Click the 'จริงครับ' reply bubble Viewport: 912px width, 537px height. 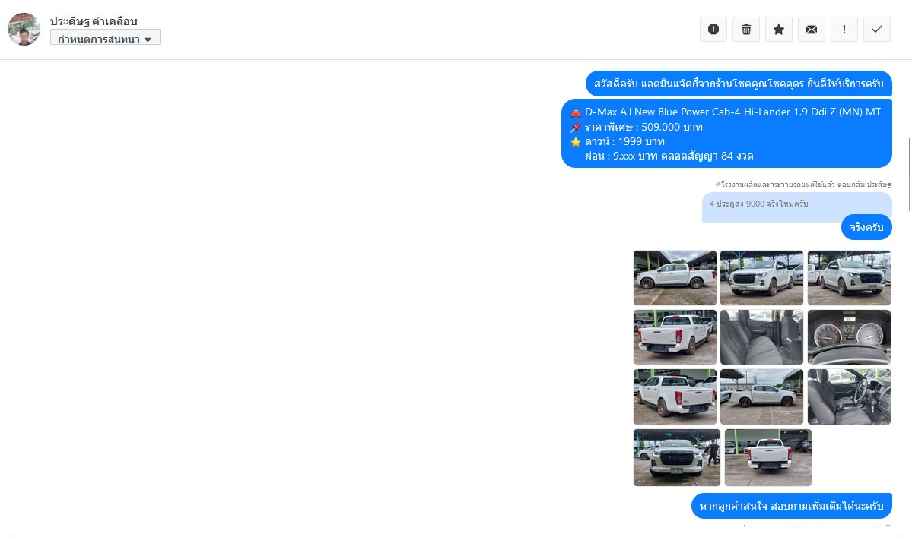click(866, 227)
